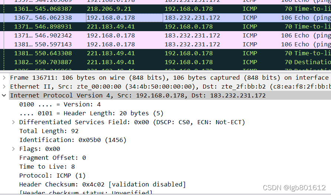Select packet row at time 550.703887
This screenshot has width=331, height=195.
[x=165, y=62]
